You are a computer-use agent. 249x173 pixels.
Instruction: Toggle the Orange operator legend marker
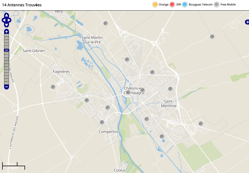coord(155,5)
